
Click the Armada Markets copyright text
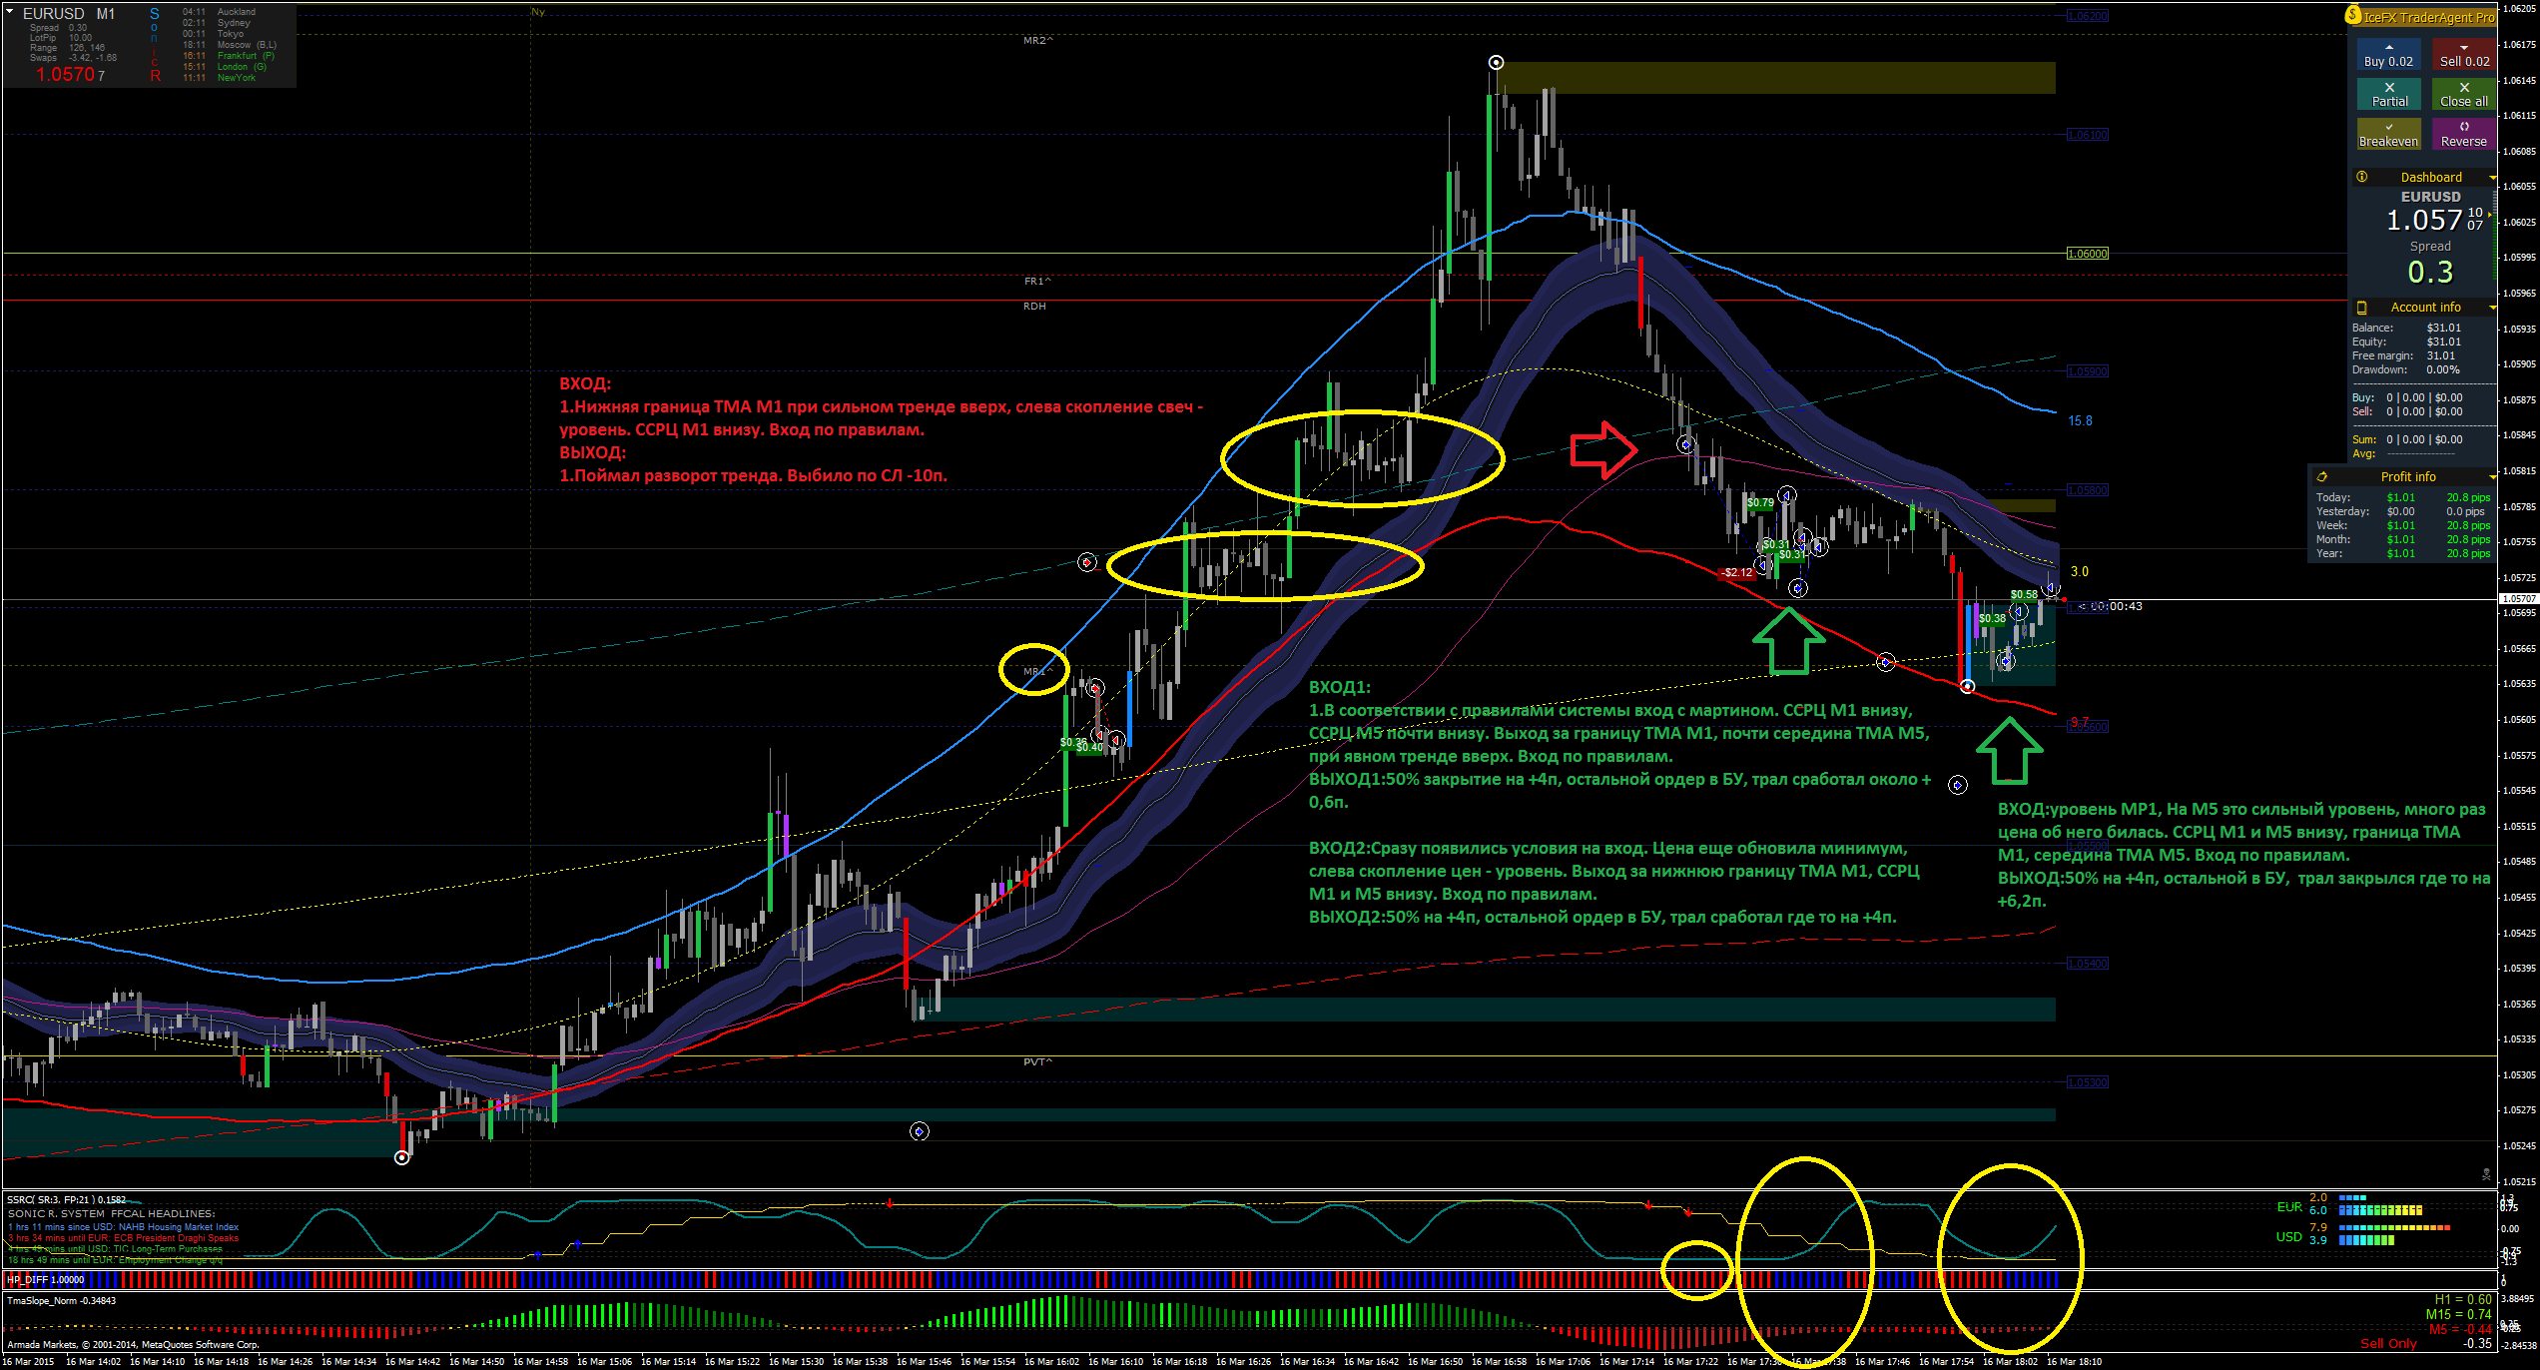pyautogui.click(x=134, y=1345)
